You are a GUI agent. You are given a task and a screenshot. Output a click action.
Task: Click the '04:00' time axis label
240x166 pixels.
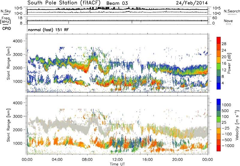[57, 160]
